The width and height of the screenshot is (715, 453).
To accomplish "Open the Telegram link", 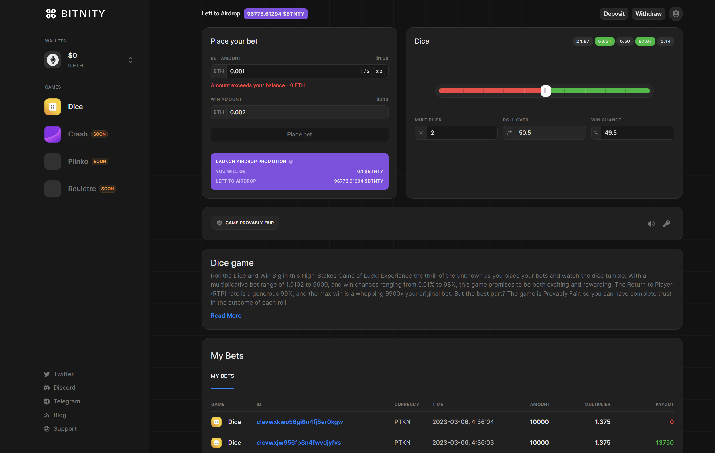I will click(67, 401).
